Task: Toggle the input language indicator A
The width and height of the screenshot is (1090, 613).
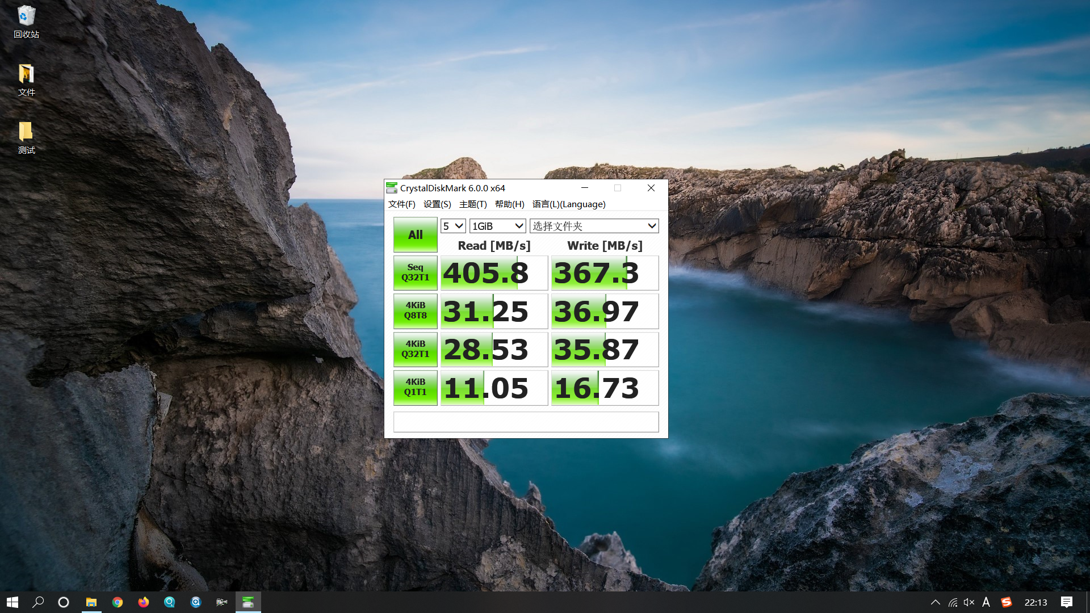Action: [986, 602]
